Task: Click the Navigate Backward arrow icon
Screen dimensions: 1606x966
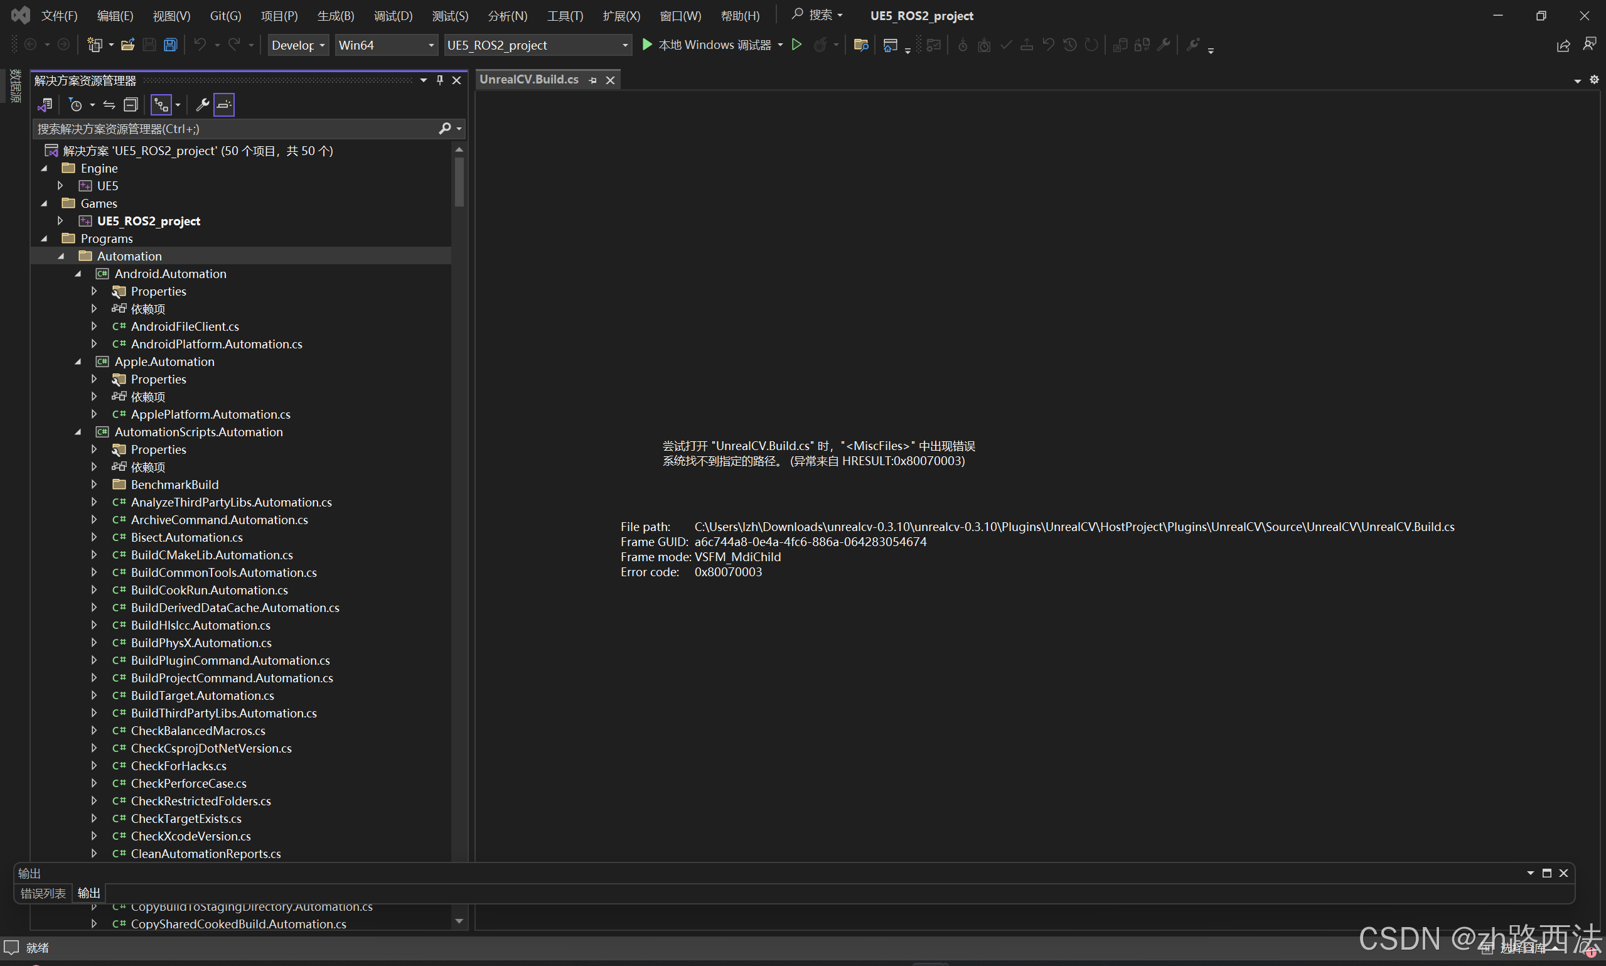Action: [x=30, y=45]
